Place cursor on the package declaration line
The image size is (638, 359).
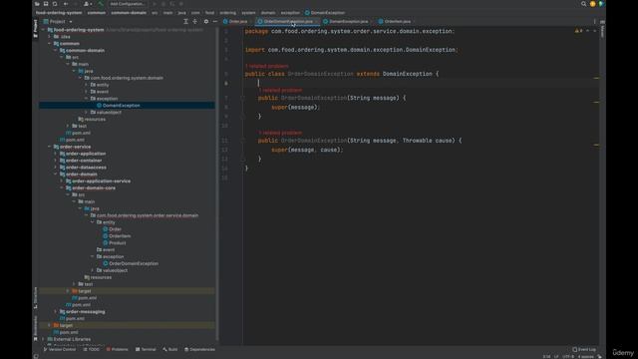[x=350, y=31]
